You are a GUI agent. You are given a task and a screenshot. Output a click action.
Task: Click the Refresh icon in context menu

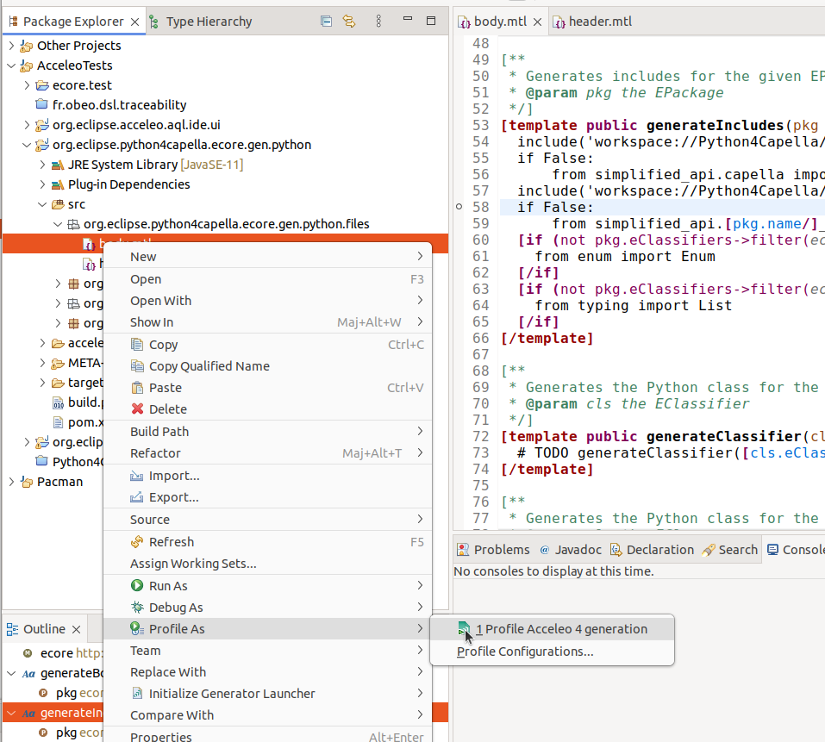[x=137, y=542]
